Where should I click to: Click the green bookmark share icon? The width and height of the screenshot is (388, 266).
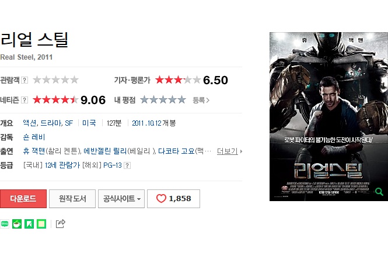point(29,224)
